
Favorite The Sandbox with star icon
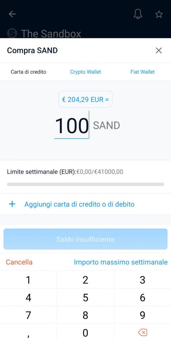[159, 14]
